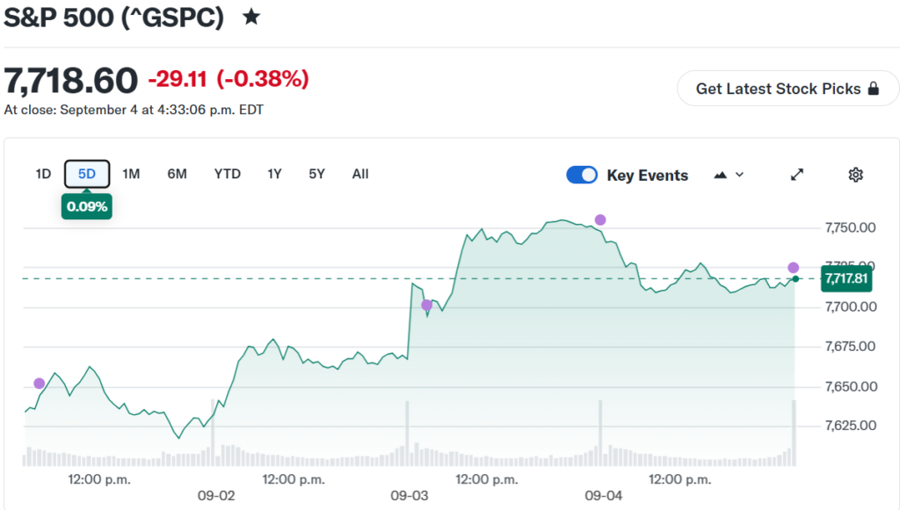Click purple key event dot at chart end

794,268
